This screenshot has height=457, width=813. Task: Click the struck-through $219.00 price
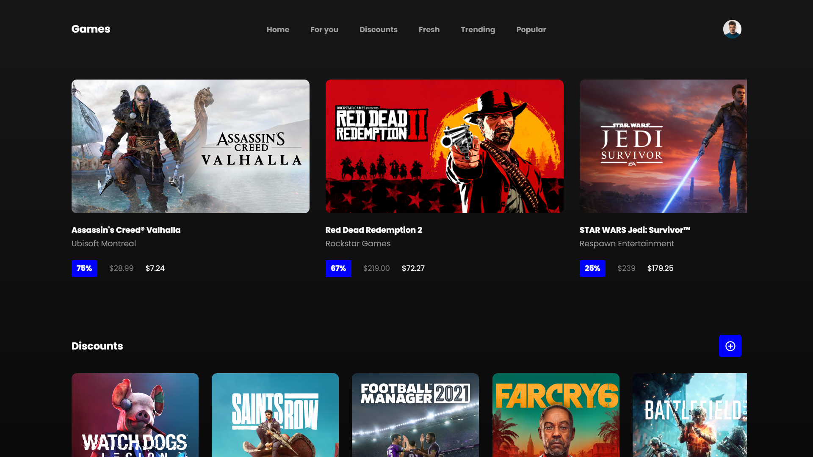(x=376, y=268)
